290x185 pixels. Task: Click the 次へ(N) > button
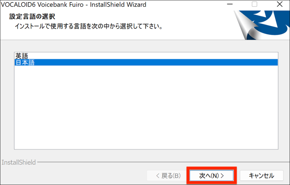pyautogui.click(x=211, y=175)
